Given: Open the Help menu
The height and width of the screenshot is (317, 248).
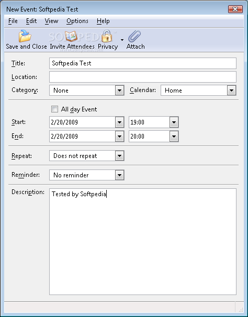Looking at the screenshot, I should (103, 21).
